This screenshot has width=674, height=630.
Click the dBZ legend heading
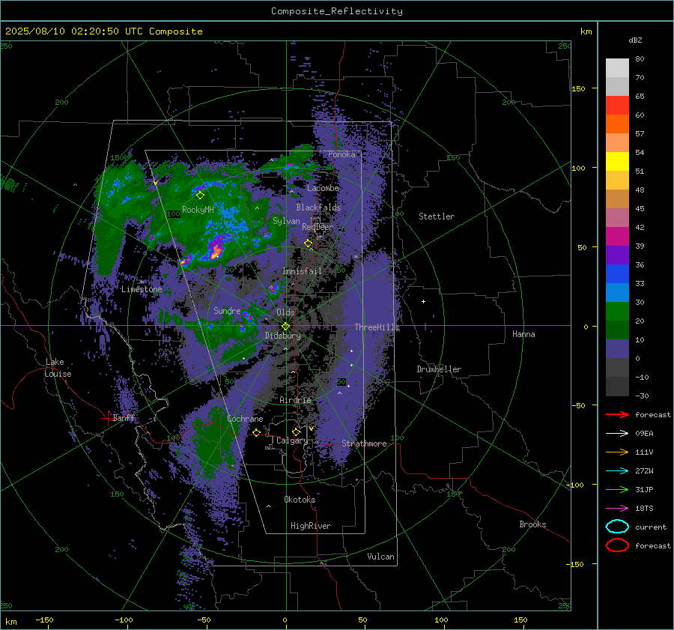[635, 40]
